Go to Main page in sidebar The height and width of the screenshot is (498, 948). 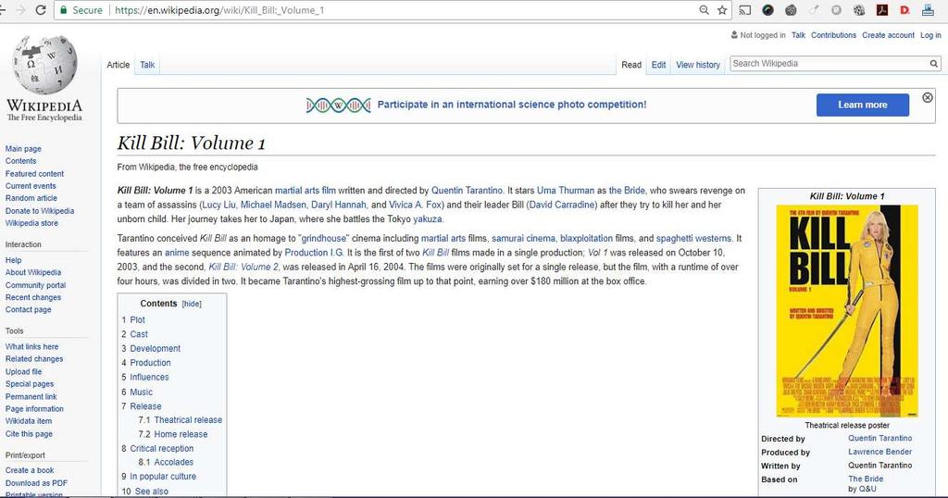click(23, 149)
